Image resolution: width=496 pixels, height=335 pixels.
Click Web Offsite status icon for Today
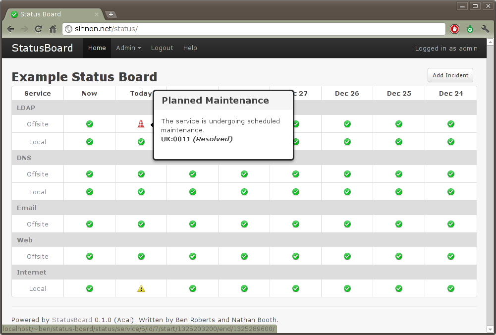141,256
